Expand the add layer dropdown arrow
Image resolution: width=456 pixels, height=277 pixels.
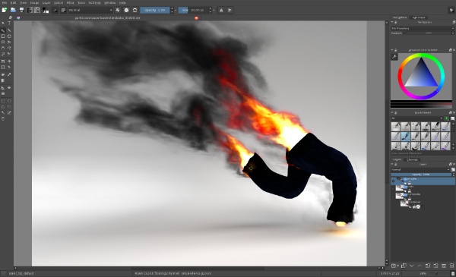coord(397,266)
